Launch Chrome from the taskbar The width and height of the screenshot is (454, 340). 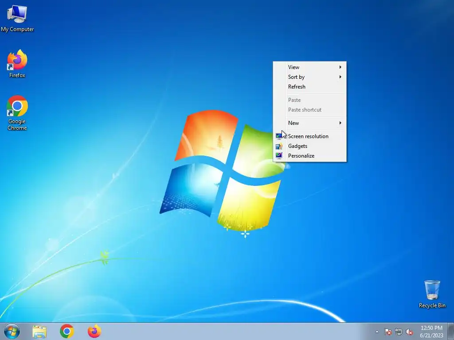67,331
